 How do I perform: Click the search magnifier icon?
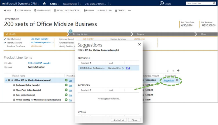tap(214, 3)
